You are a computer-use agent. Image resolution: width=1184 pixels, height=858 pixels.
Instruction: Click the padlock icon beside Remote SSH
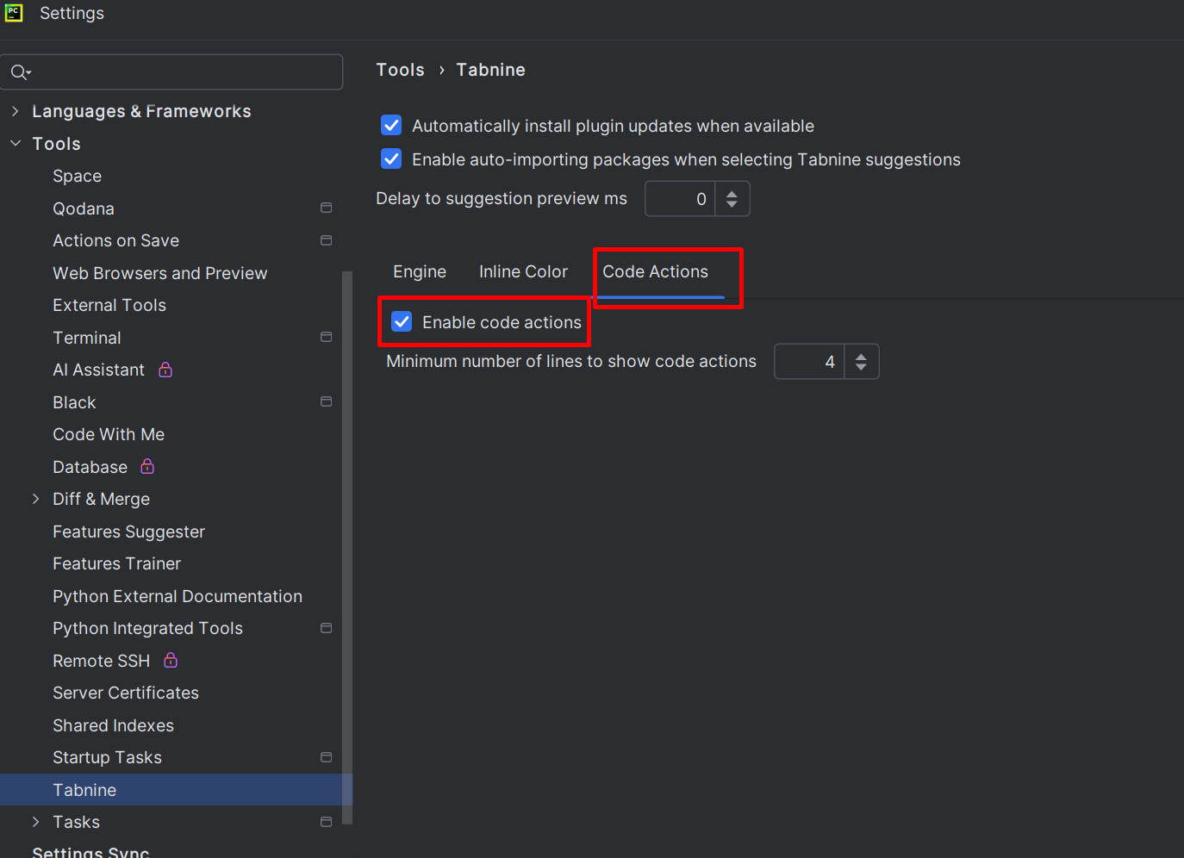[x=170, y=660]
